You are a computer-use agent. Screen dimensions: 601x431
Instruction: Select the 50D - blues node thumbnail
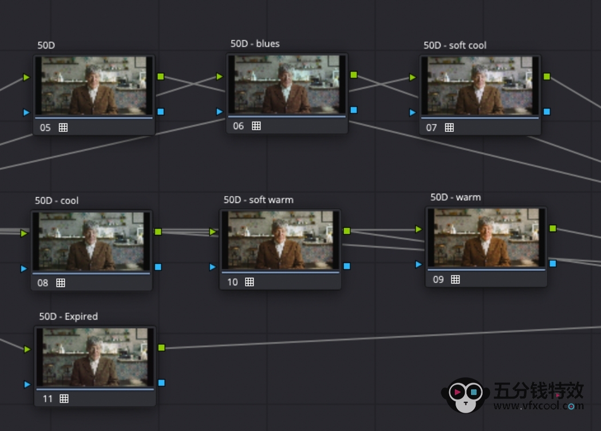tap(287, 84)
